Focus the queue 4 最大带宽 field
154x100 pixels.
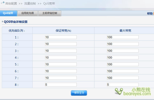click(x=123, y=58)
